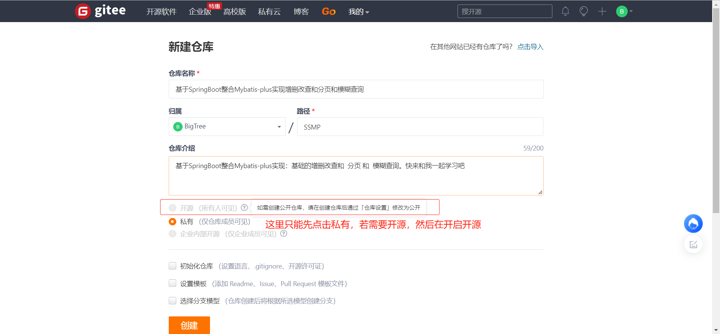This screenshot has width=720, height=334.
Task: Expand the 我的 dropdown menu
Action: point(358,12)
